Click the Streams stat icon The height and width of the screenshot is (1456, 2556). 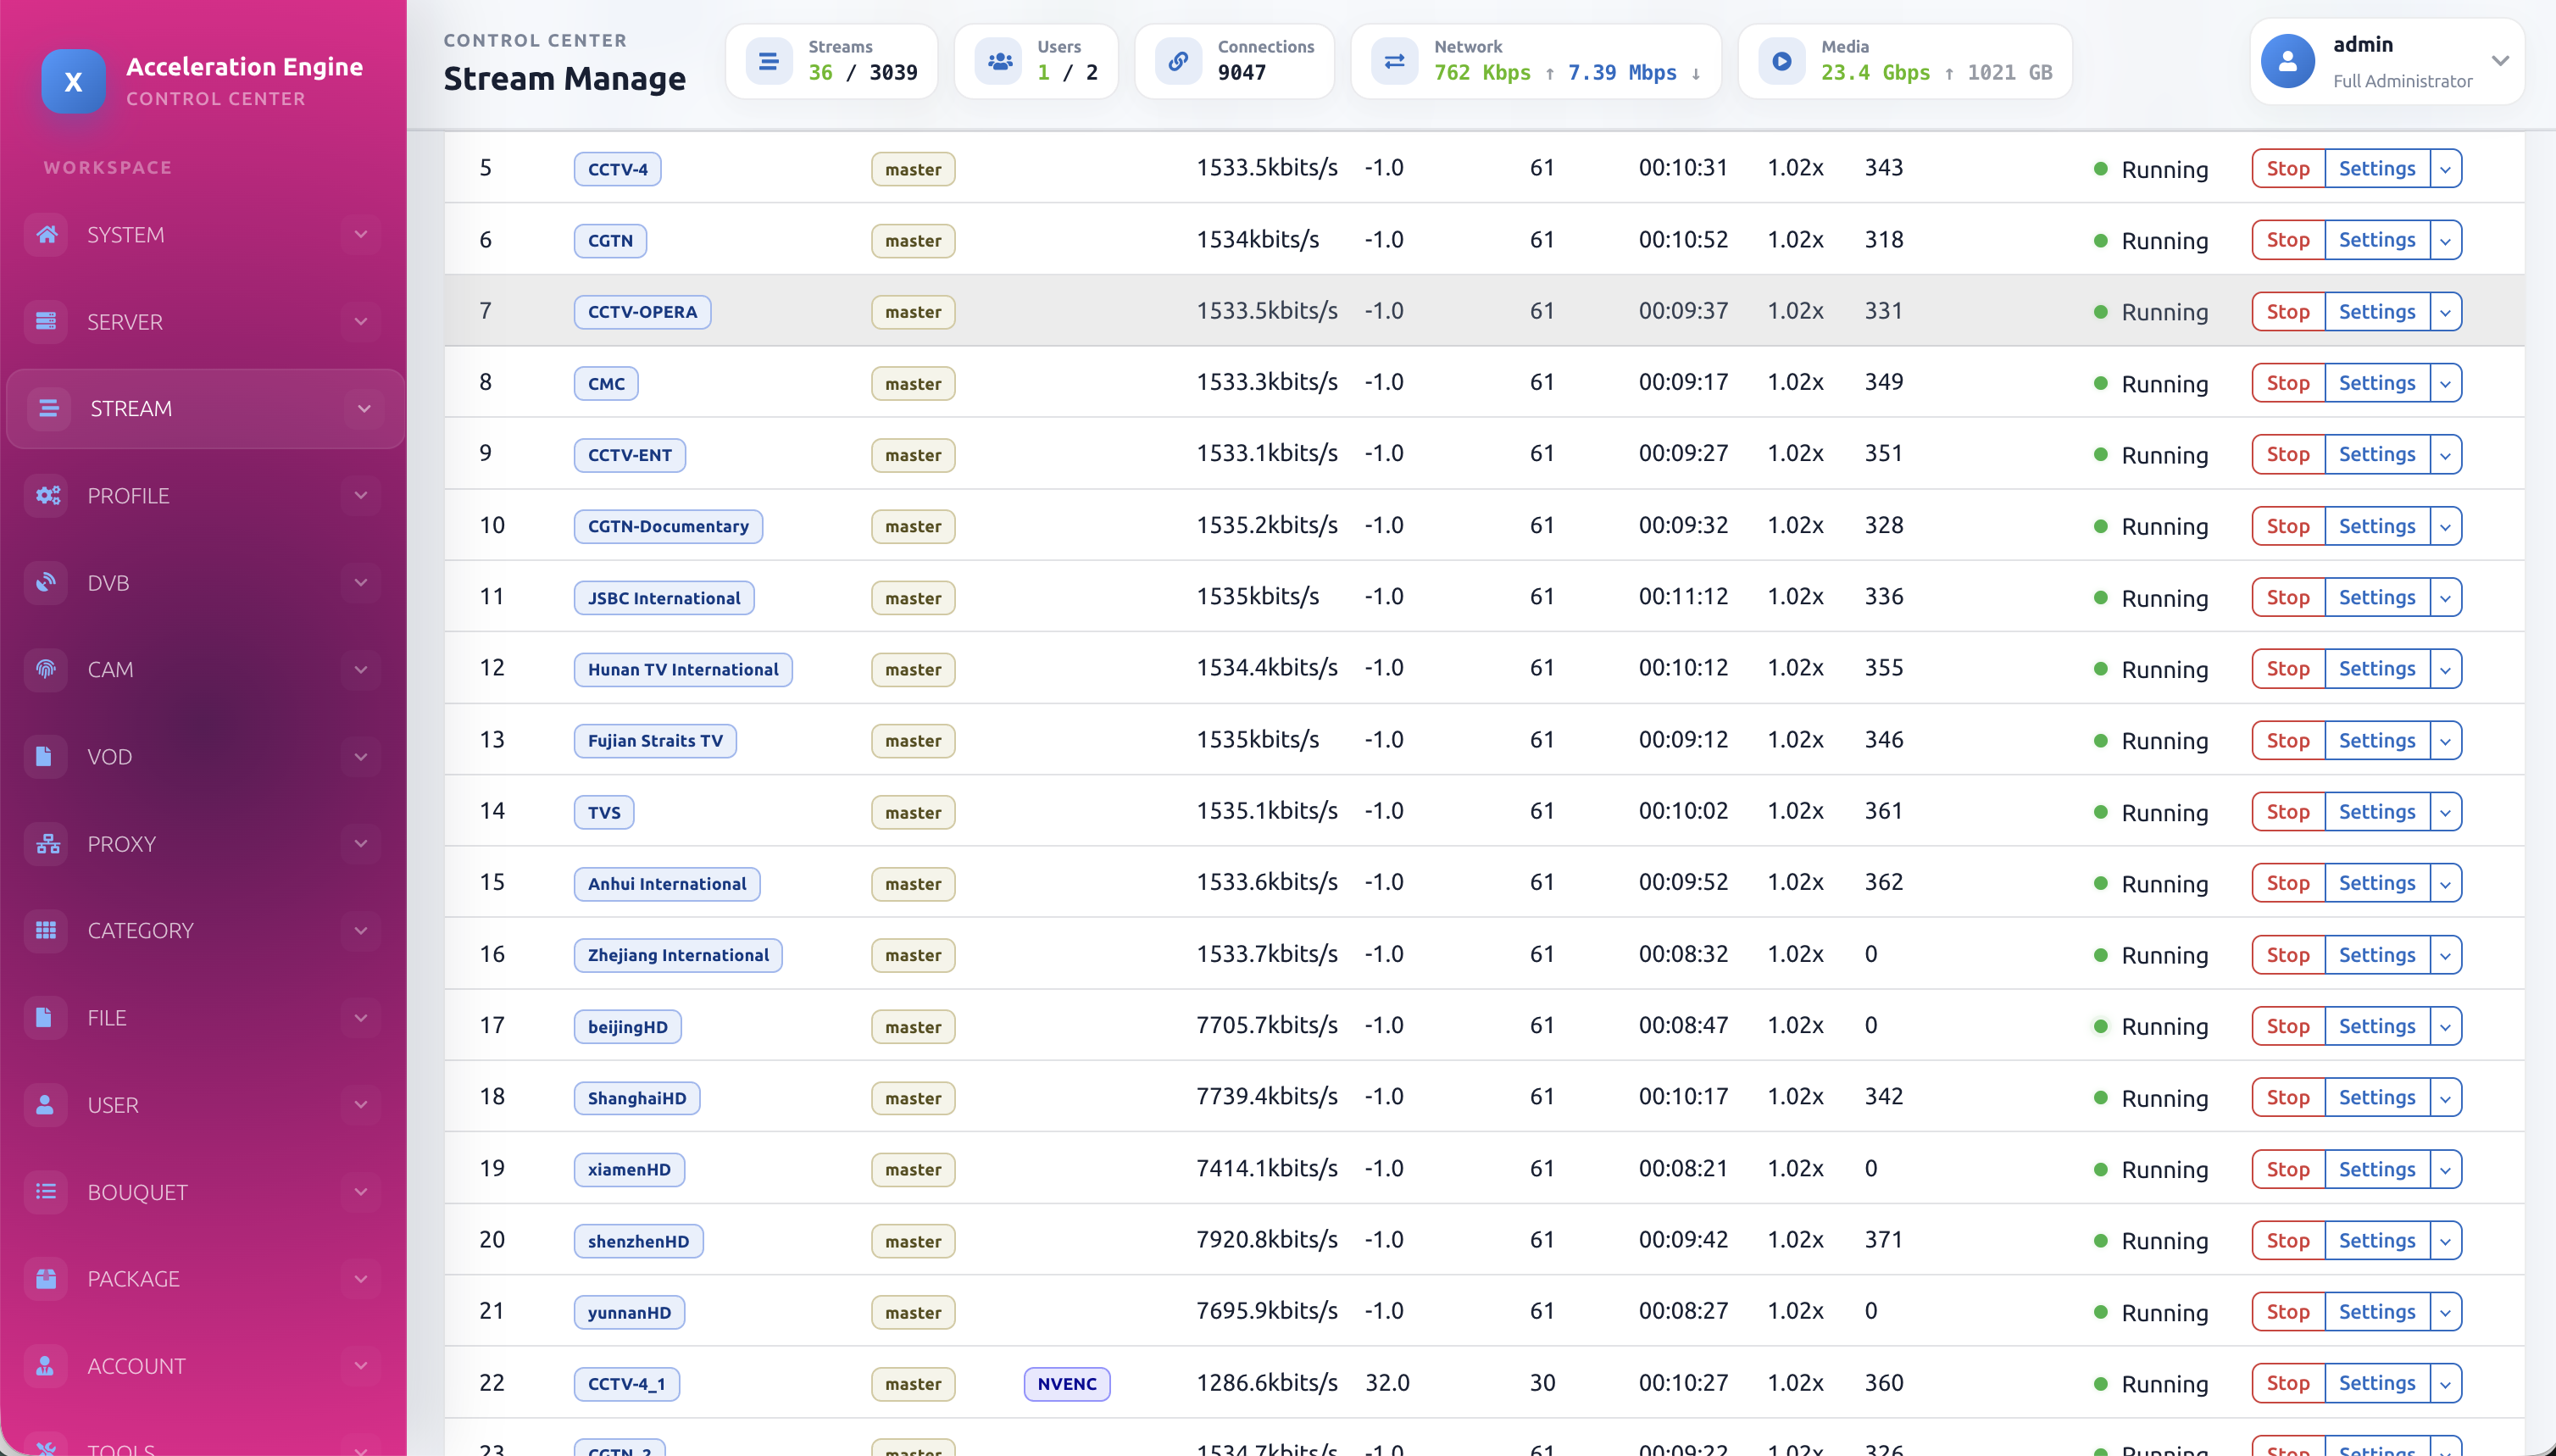(768, 61)
